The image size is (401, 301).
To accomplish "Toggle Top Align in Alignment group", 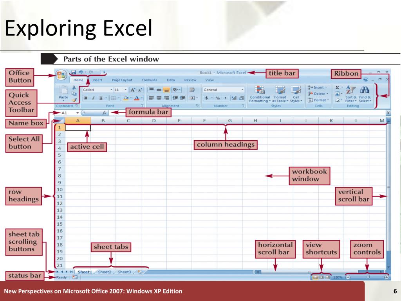I will click(x=152, y=90).
